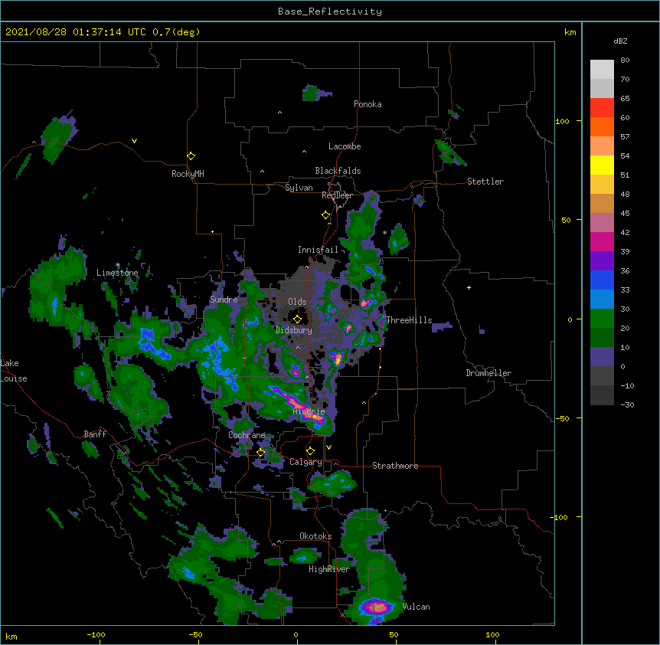Click the Limestone label
Viewport: 660px width, 645px height.
coord(117,273)
